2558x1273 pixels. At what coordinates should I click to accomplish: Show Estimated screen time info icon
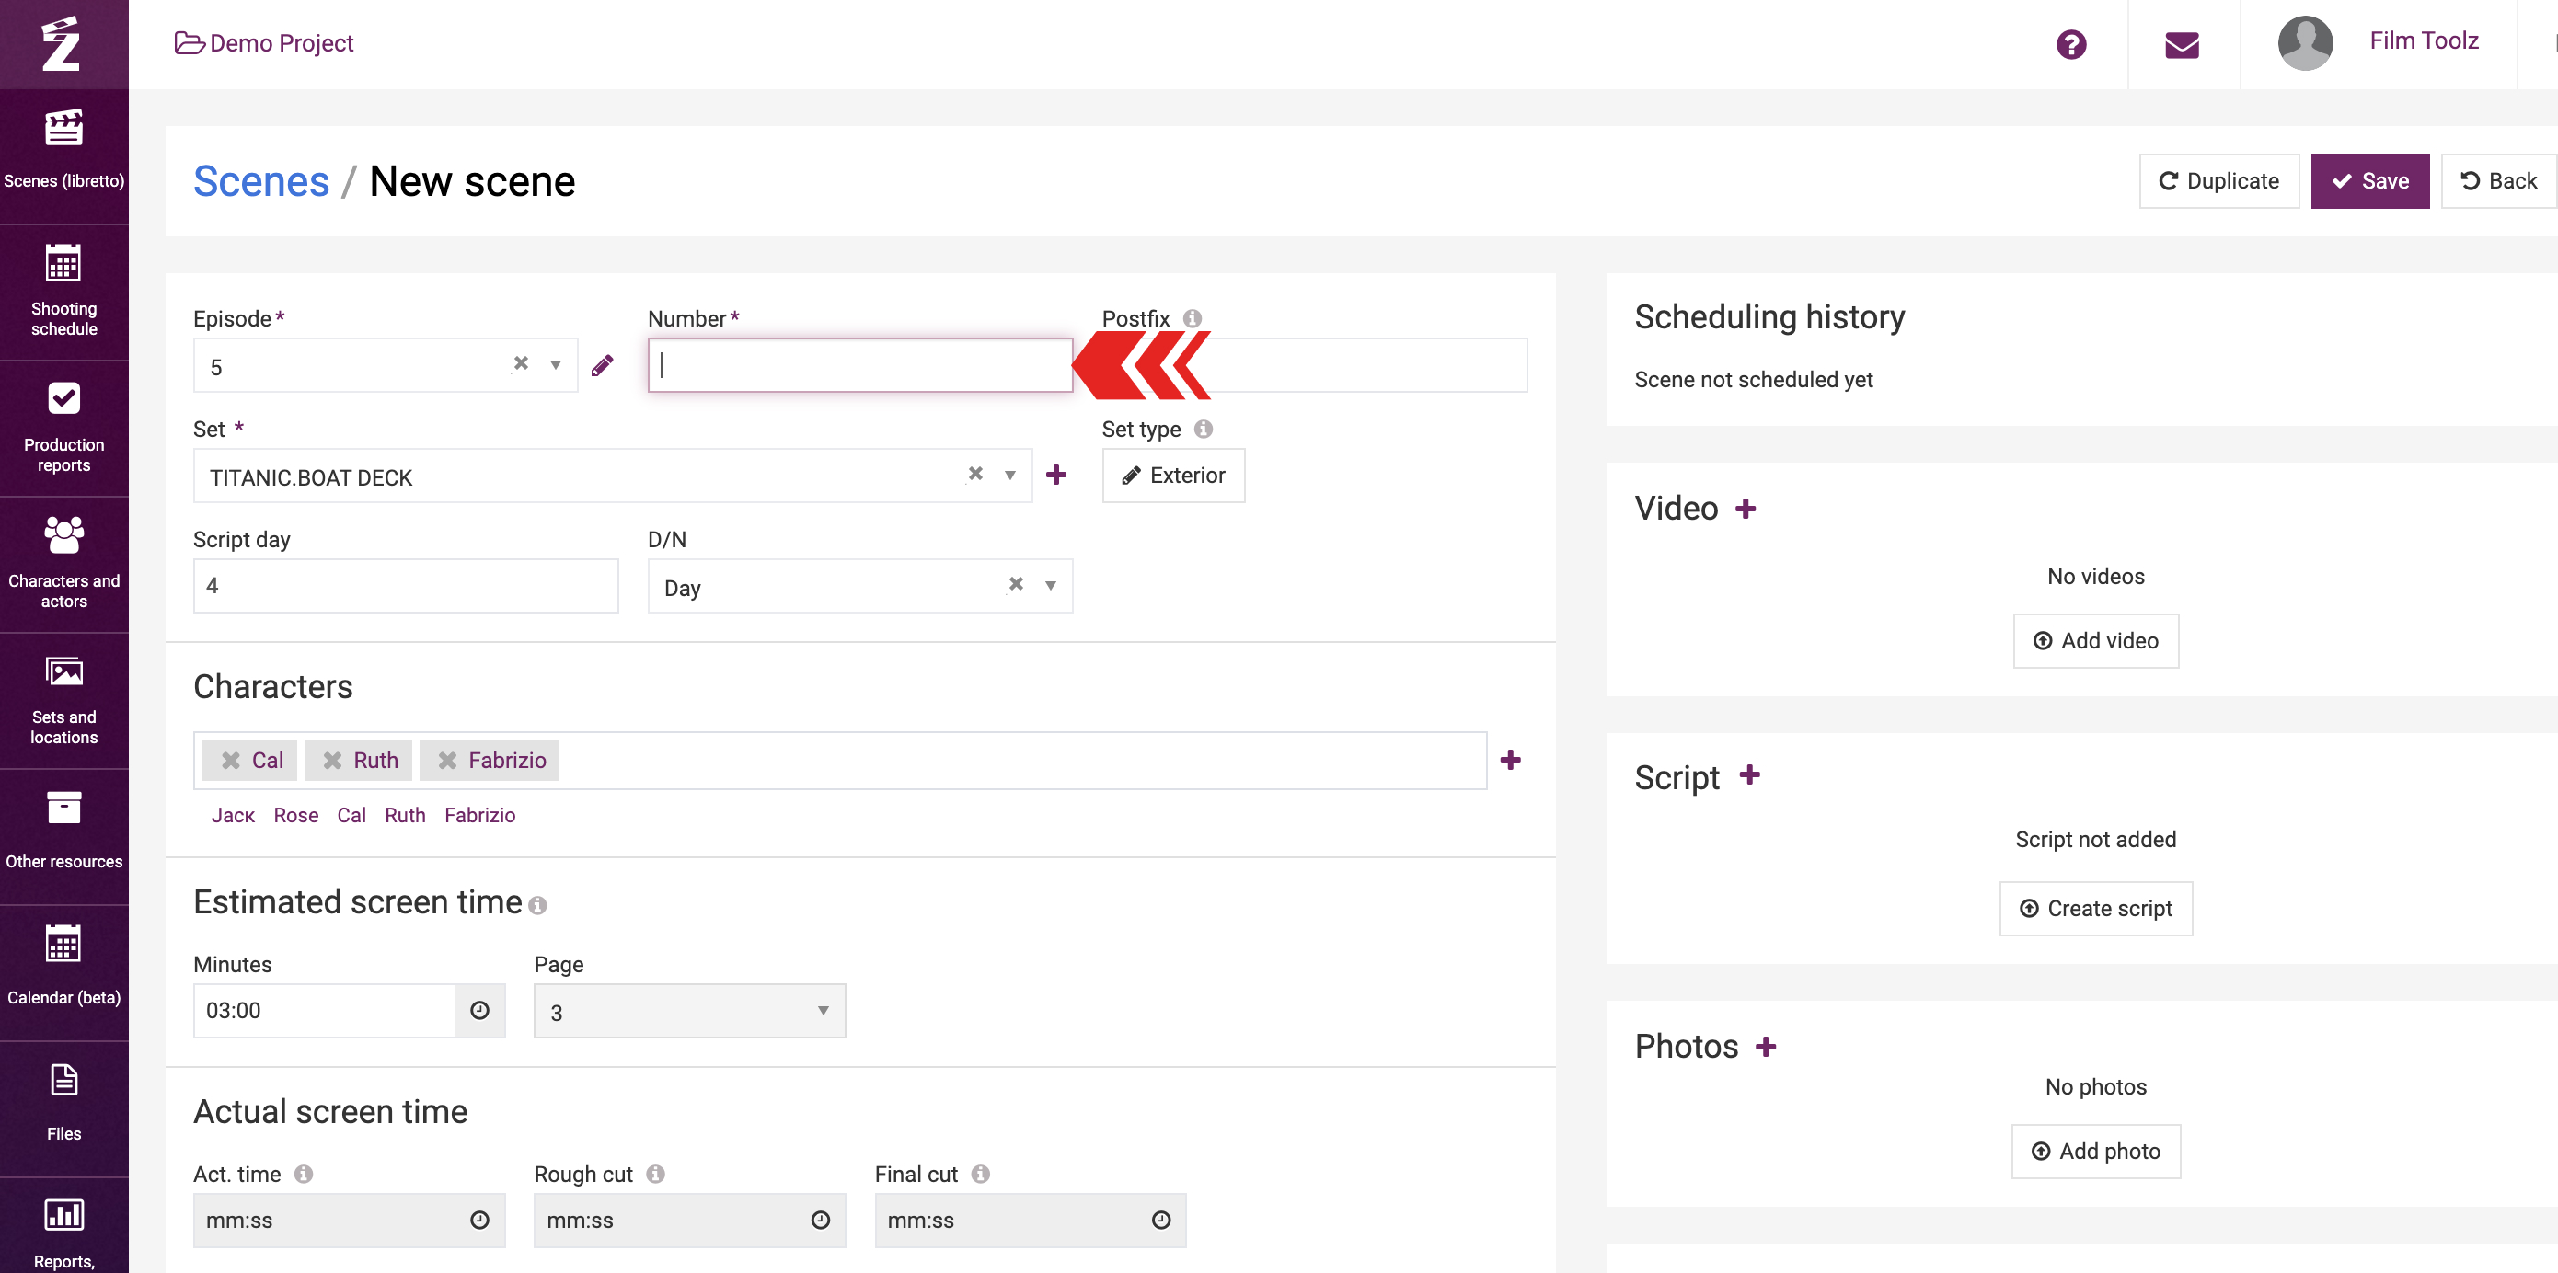(537, 906)
